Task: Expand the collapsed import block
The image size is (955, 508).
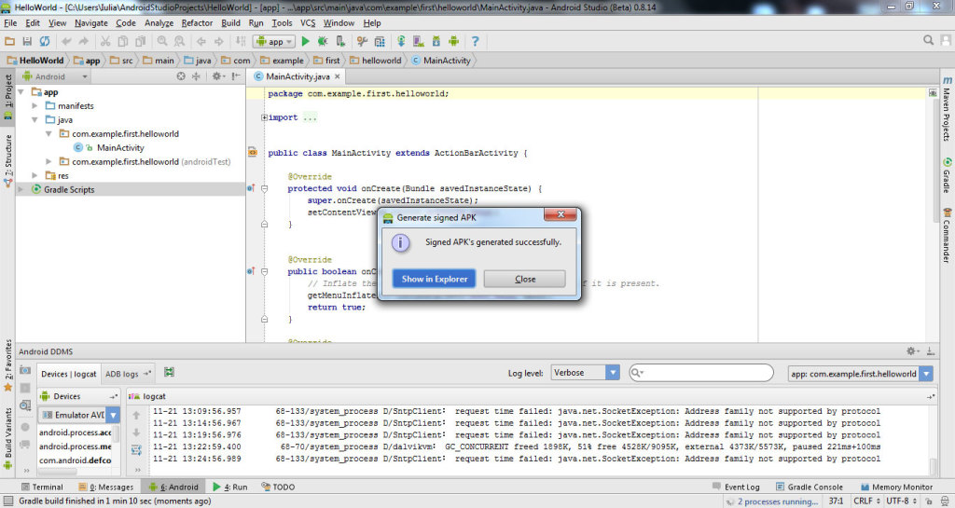Action: pos(264,117)
